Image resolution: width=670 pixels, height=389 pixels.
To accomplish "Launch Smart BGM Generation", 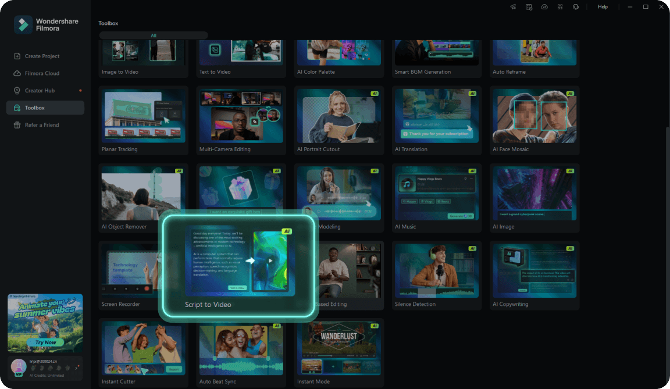I will click(x=437, y=59).
